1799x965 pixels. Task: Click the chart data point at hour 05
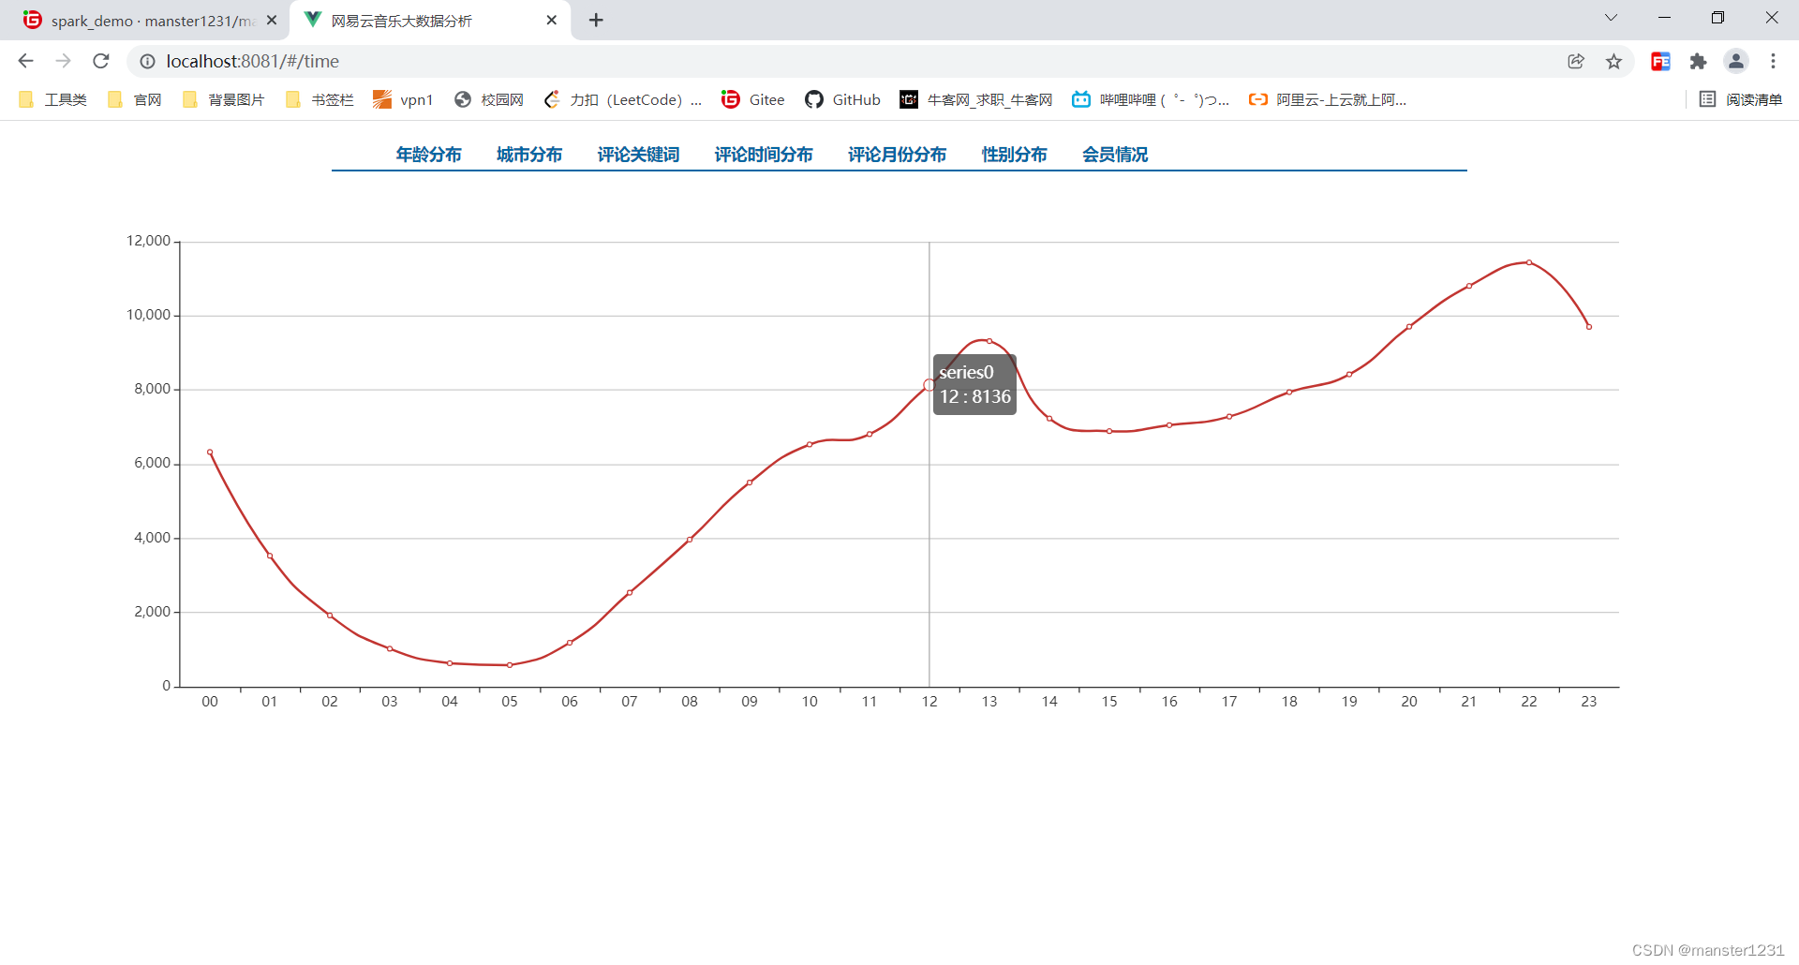(x=510, y=665)
